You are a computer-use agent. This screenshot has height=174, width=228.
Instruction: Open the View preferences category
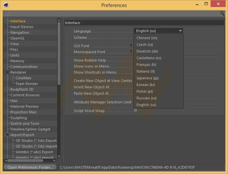(x=14, y=44)
